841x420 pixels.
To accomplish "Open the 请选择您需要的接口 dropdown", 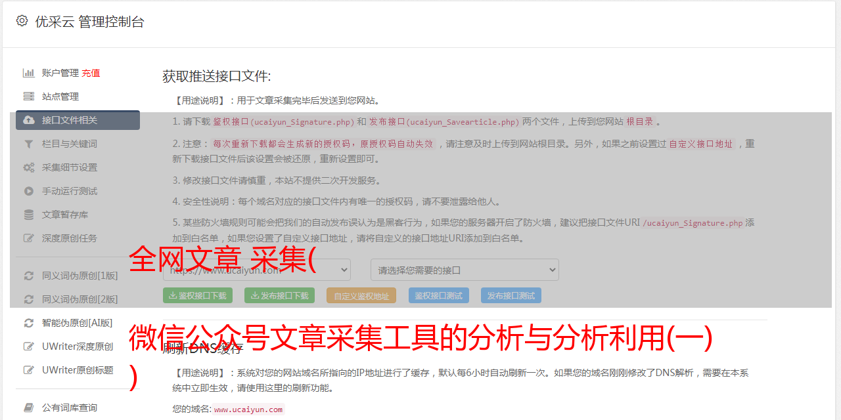I will [465, 270].
